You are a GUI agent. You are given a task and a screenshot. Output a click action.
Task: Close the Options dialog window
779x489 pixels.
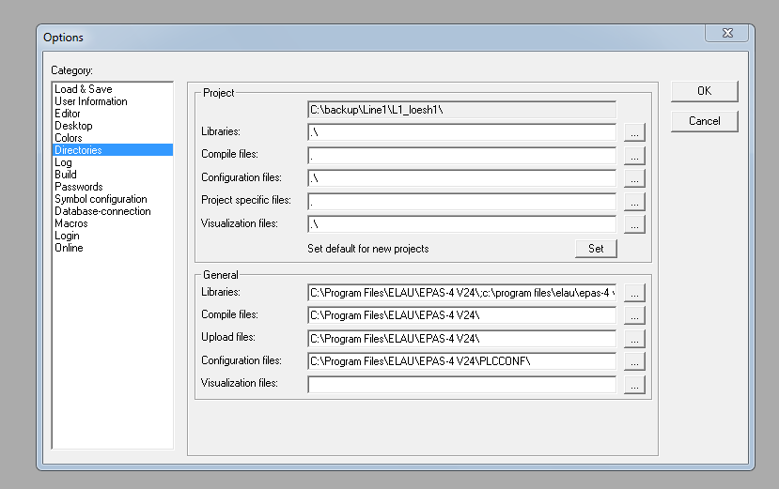click(x=727, y=33)
